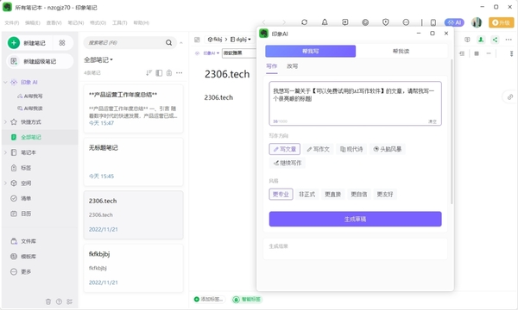Open 印象AI dropdown in editor toolbar

[x=212, y=53]
